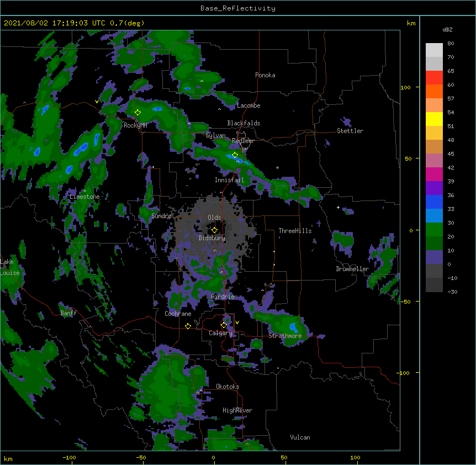Screen dimensions: 476x465
Task: Click the 50 km tick on bottom axis
Action: pyautogui.click(x=283, y=457)
